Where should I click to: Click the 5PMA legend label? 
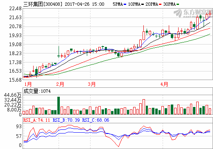(118, 4)
